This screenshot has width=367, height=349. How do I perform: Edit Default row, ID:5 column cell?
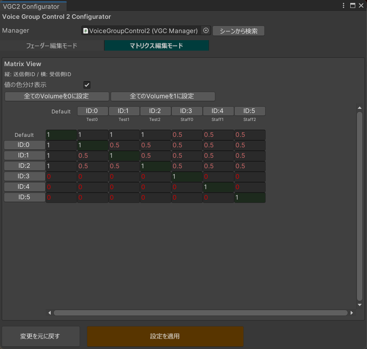click(x=250, y=135)
